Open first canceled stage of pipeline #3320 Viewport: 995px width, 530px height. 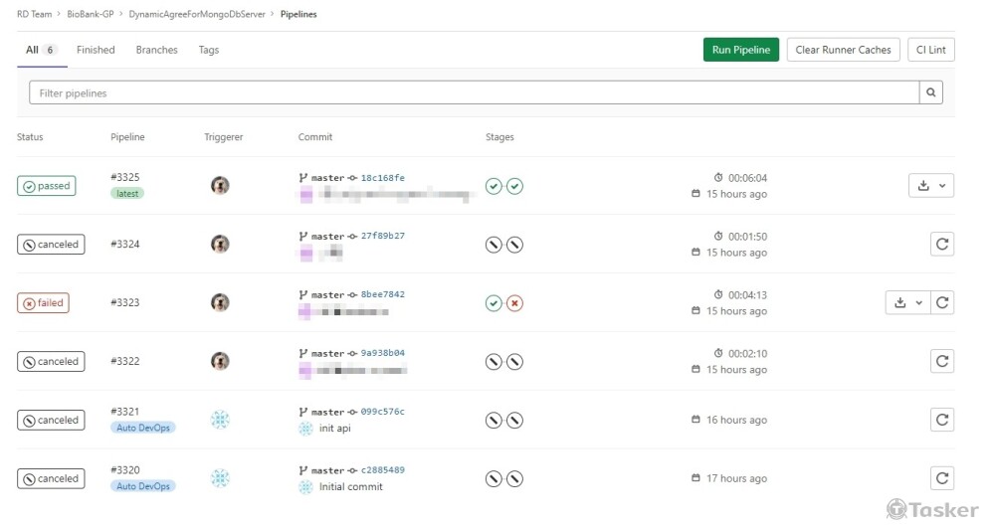coord(494,478)
